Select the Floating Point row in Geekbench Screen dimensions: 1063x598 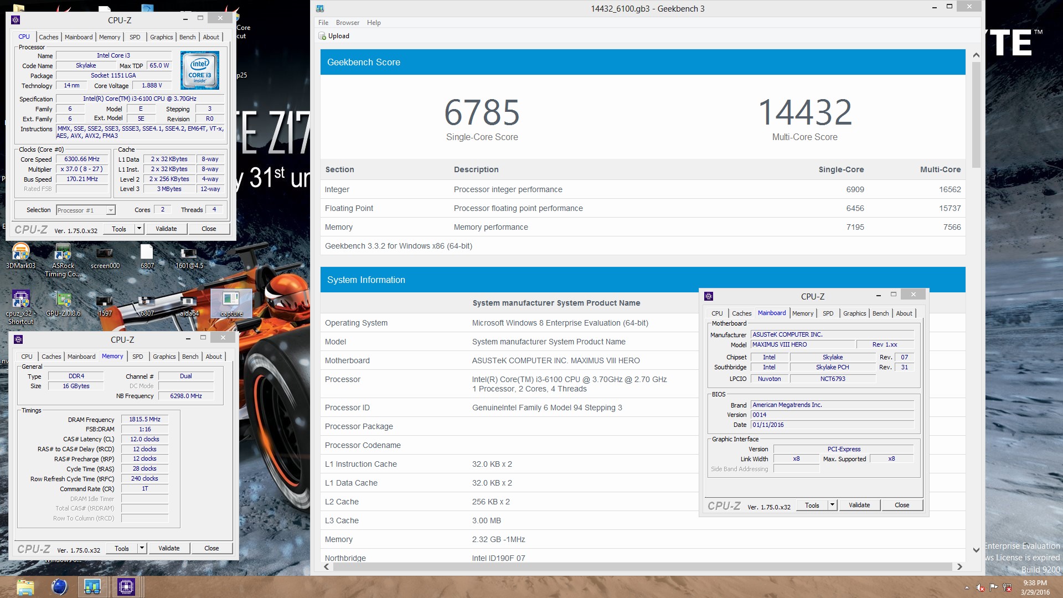tap(642, 208)
